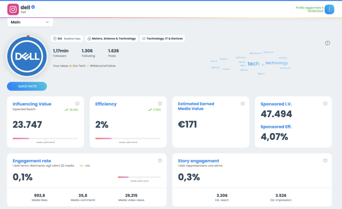The image size is (342, 209).
Task: Open info tooltip on Sponsored I.V. card
Action: click(x=325, y=104)
